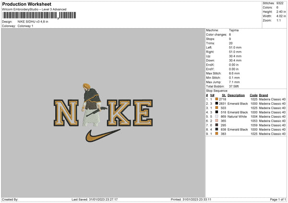Screen dimensions: 288x203
Task: Click the orange swatch in row with 2718 stitches
Action: (216, 99)
